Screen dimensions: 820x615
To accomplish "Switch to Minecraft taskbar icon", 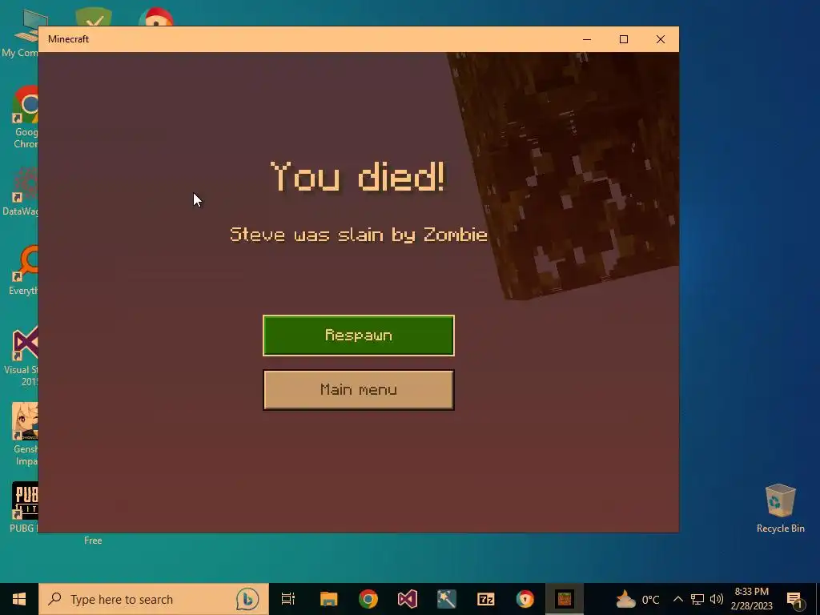I will coord(565,599).
